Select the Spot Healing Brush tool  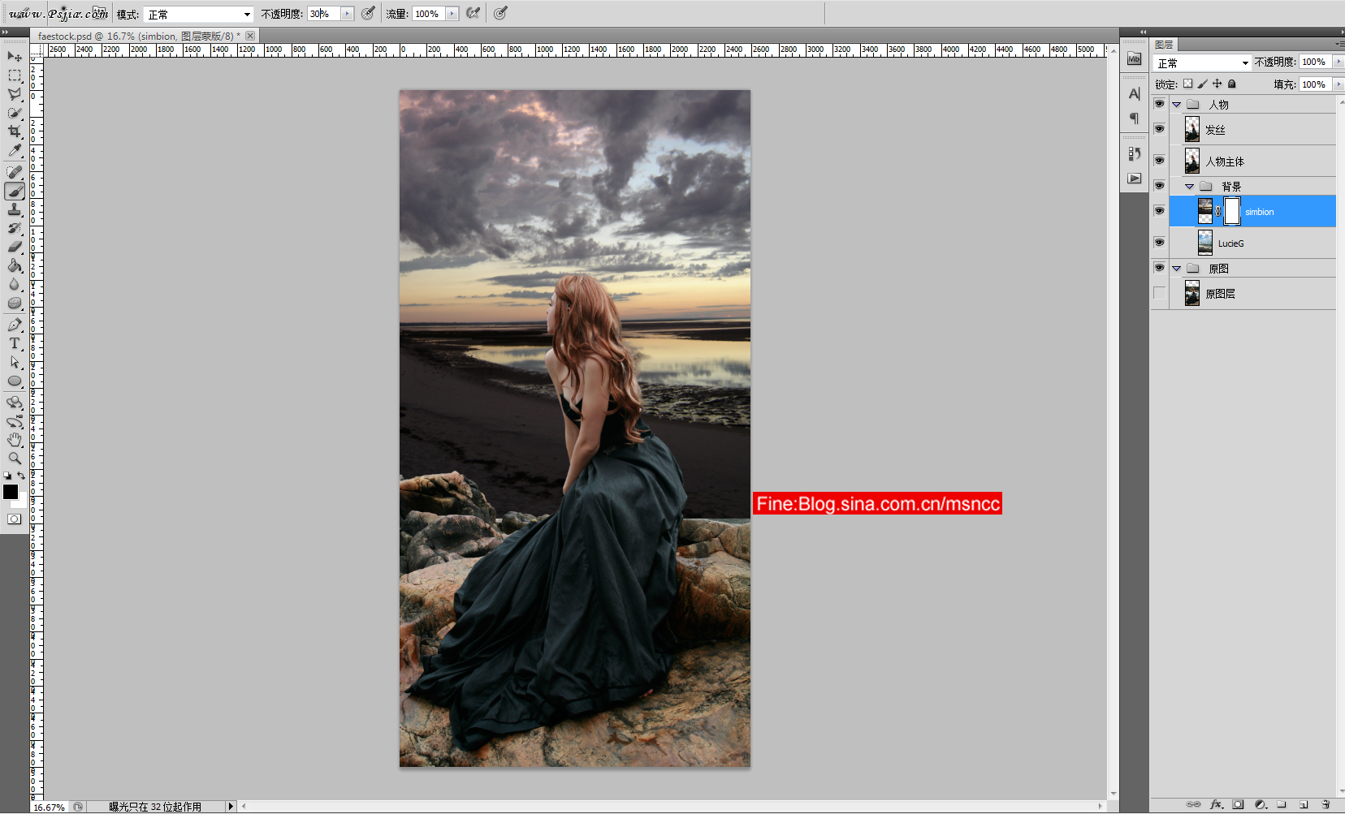click(x=15, y=172)
